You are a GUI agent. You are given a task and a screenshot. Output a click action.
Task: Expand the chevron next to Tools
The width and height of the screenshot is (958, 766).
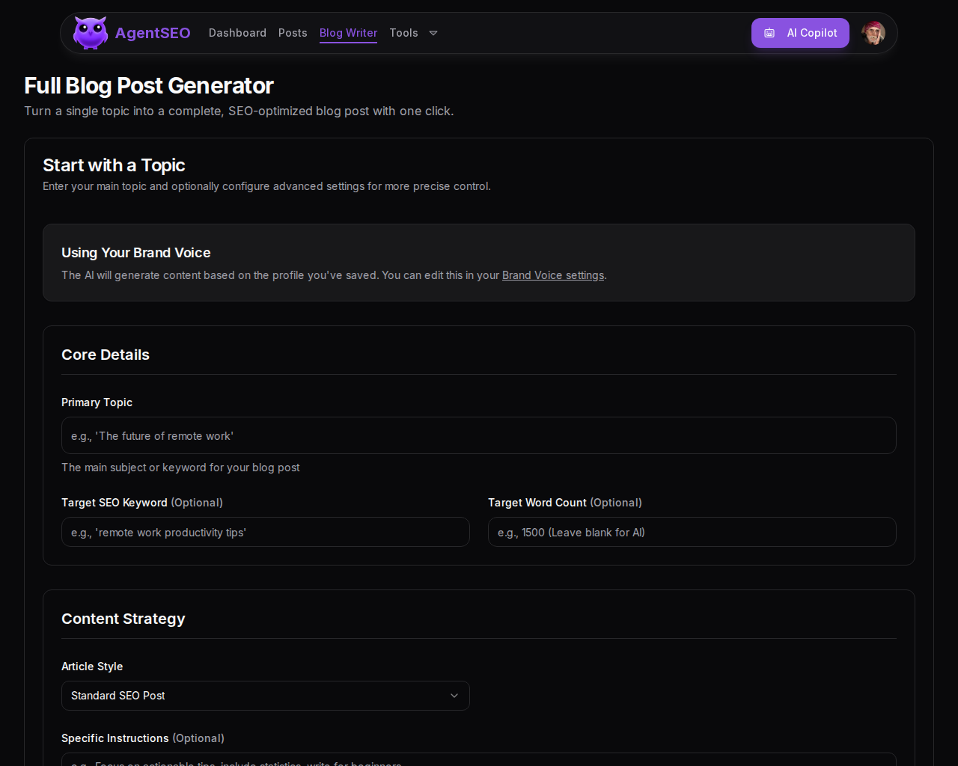coord(433,33)
